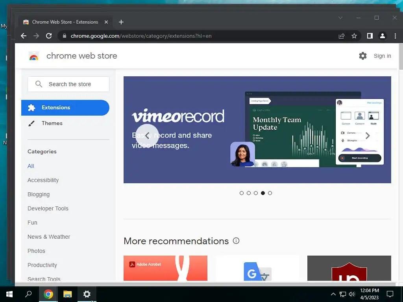Choose the Productivity category
Viewport: 403px width, 302px height.
tap(42, 265)
